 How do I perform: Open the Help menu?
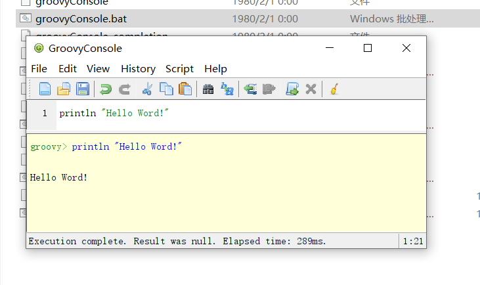pos(215,69)
